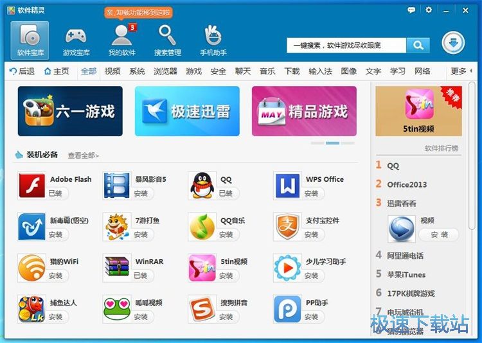The height and width of the screenshot is (343, 482).
Task: Click the 少儿学习助手 icon
Action: coord(287,268)
